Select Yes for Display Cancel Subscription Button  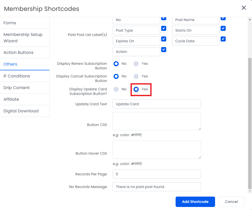coord(136,76)
